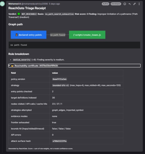Viewport: 145px width, 154px height.
Task: Click the bounded-bfs-v1 strategy value
Action: (x=61, y=85)
